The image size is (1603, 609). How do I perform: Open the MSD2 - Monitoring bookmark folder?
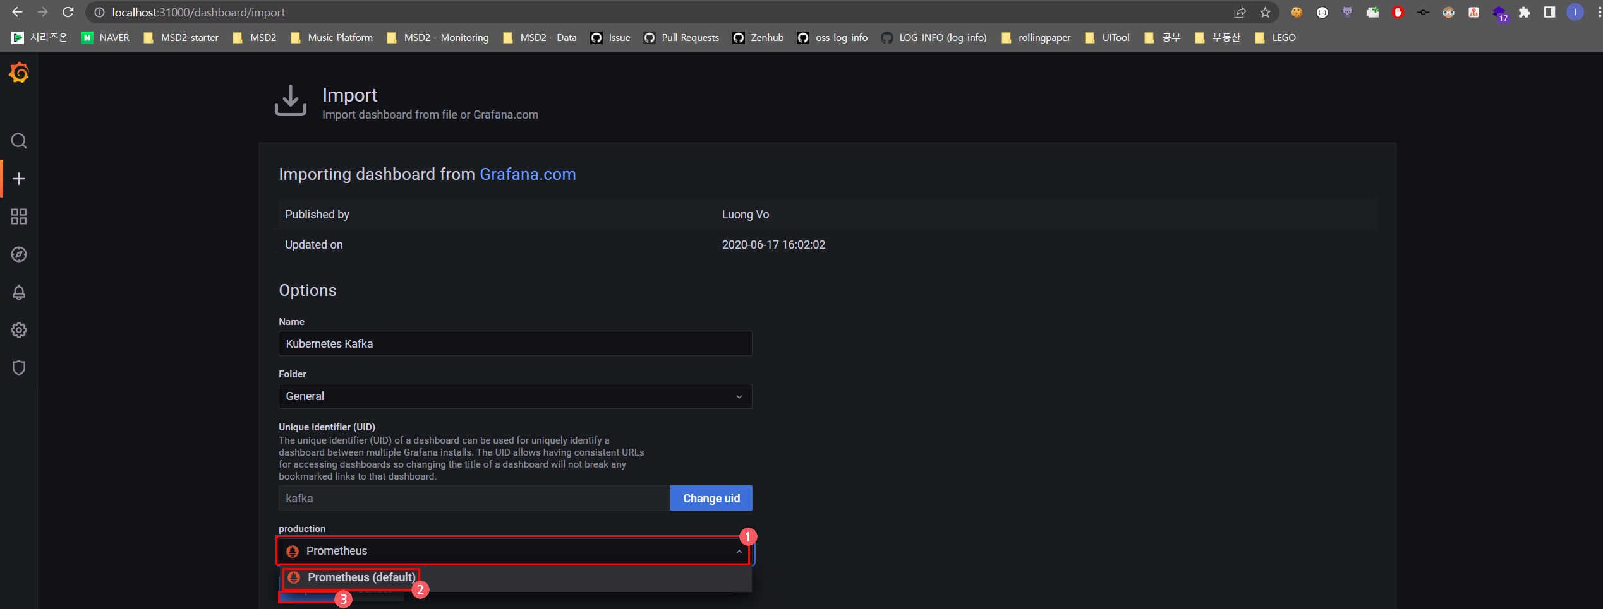[437, 38]
